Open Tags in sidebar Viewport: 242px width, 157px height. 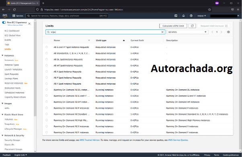(x=7, y=45)
